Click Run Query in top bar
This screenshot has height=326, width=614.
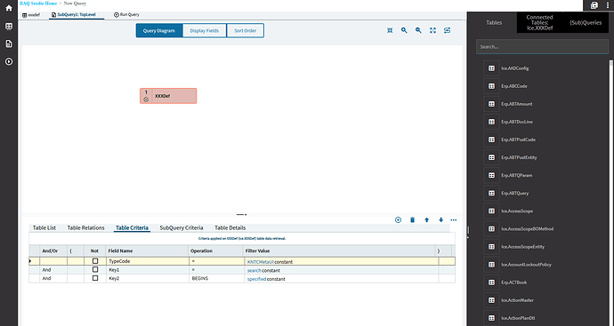coord(126,15)
